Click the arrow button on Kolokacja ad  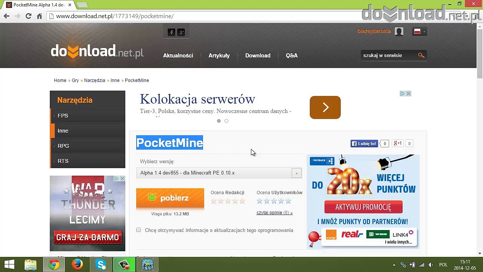click(x=325, y=107)
